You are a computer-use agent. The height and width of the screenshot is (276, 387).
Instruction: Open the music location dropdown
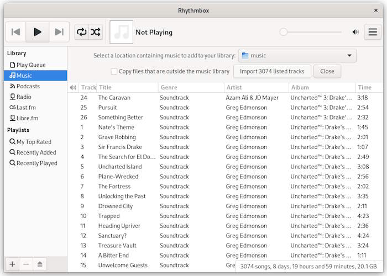click(x=297, y=55)
